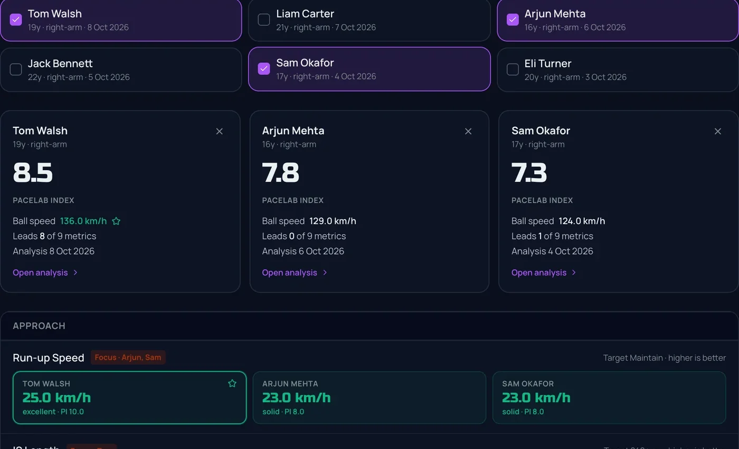Click arrow after Tom Walsh Open analysis
739x449 pixels.
pyautogui.click(x=75, y=273)
